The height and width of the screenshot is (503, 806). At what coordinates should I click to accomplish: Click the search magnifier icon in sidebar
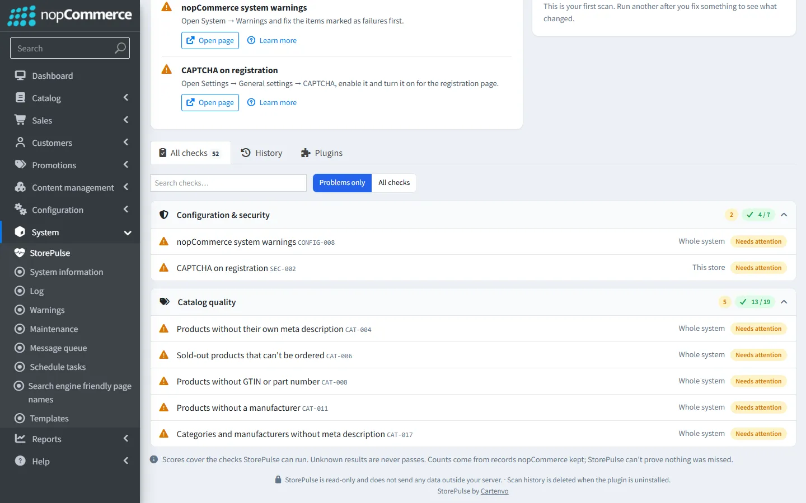120,48
